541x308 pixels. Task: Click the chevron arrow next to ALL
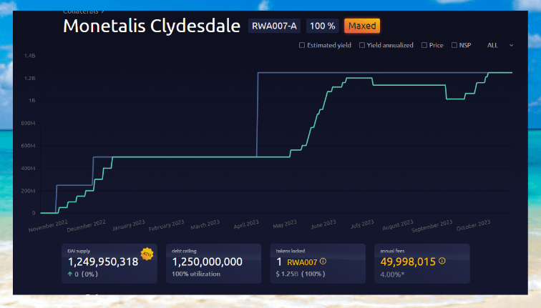511,45
